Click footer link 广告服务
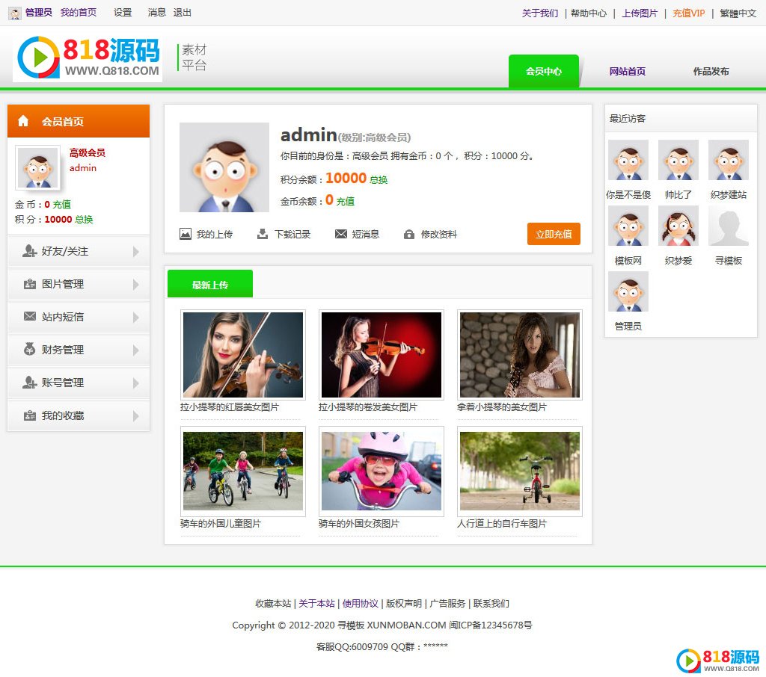 [x=447, y=603]
